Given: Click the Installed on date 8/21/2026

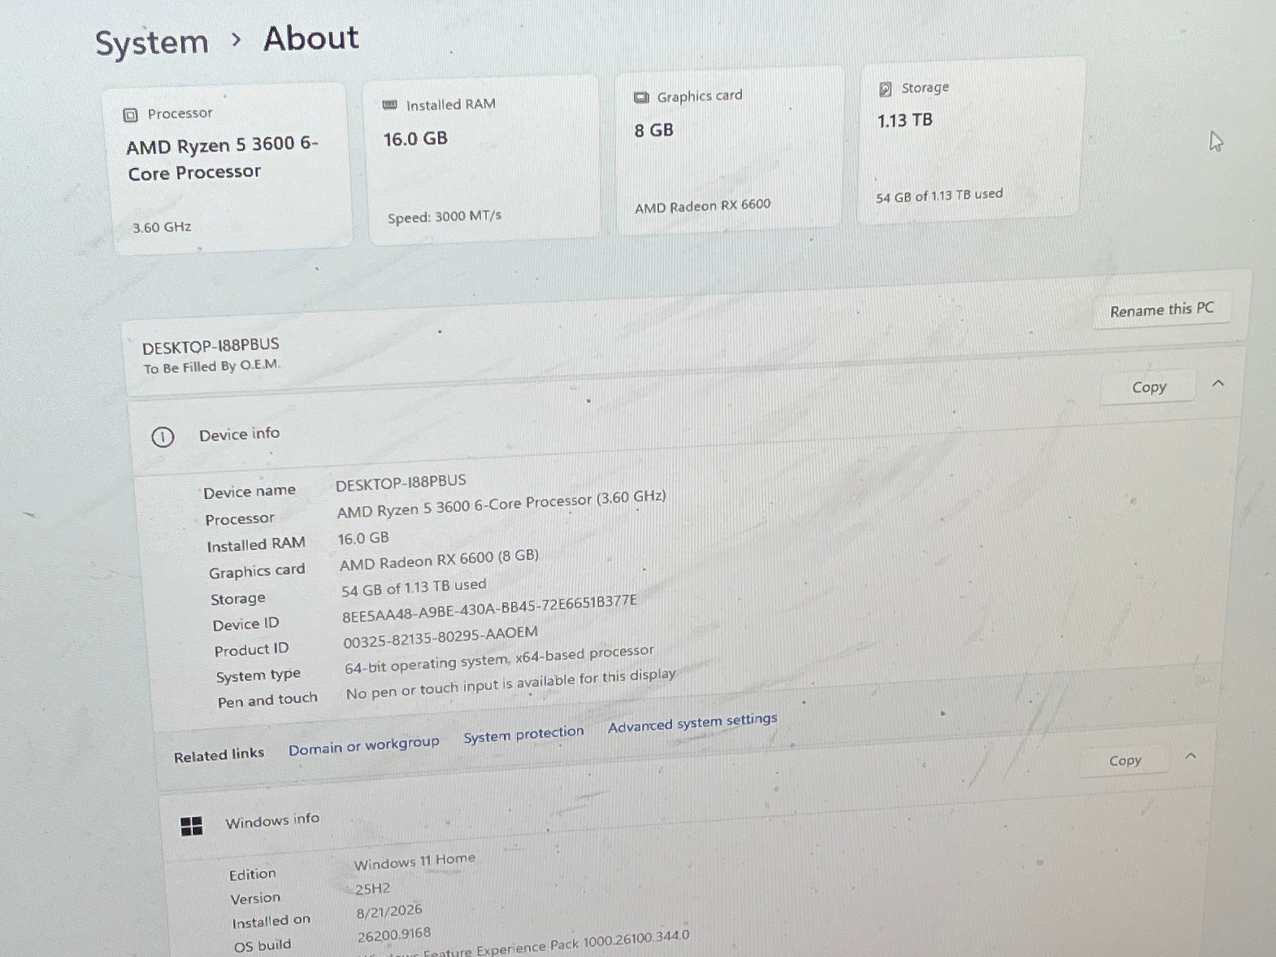Looking at the screenshot, I should (389, 912).
